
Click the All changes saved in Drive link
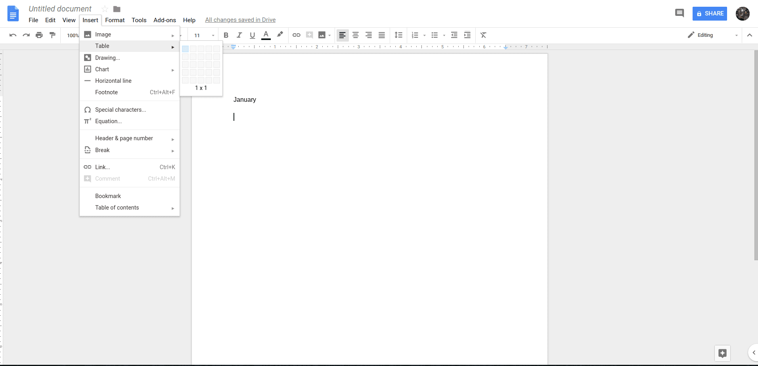coord(240,19)
